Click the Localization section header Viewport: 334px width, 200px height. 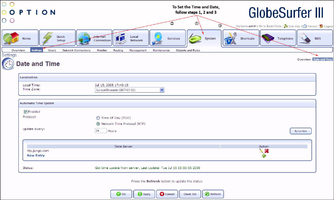coord(167,78)
